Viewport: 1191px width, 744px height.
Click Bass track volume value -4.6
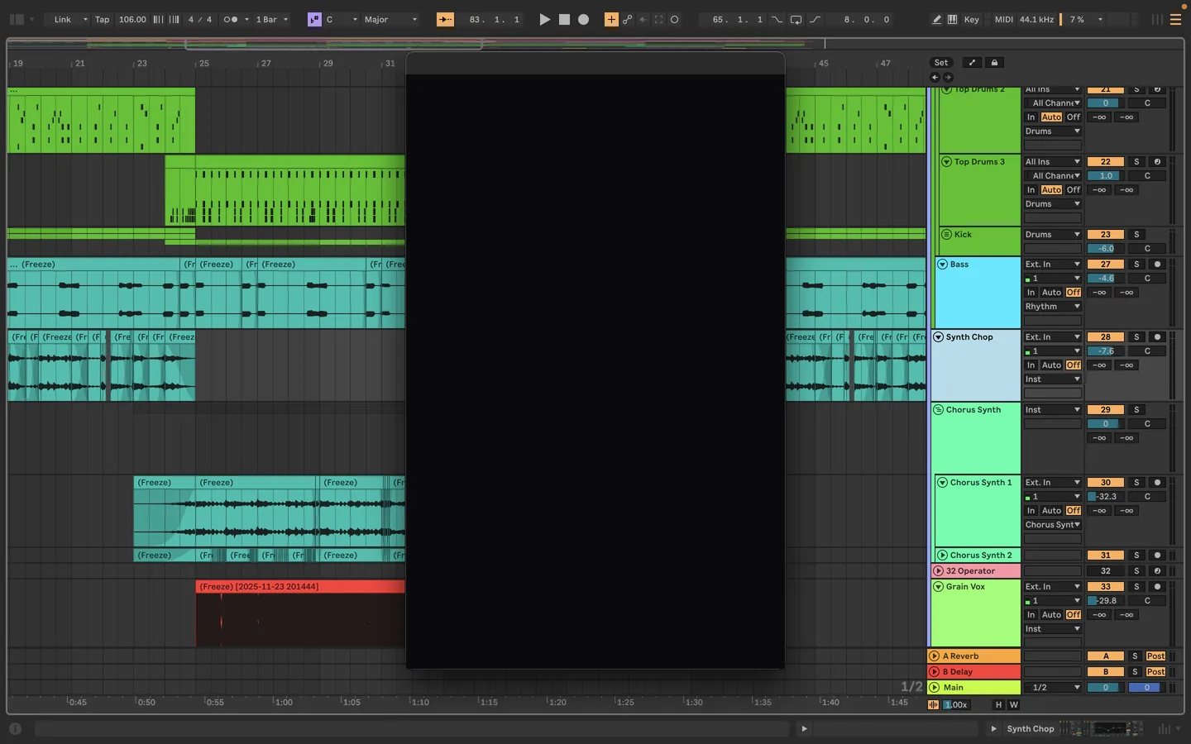pyautogui.click(x=1106, y=279)
